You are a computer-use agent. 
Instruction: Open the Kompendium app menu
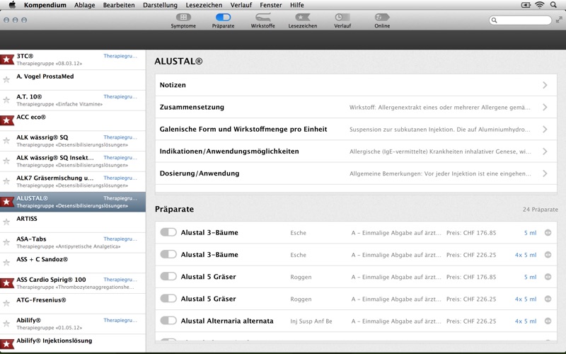(45, 5)
